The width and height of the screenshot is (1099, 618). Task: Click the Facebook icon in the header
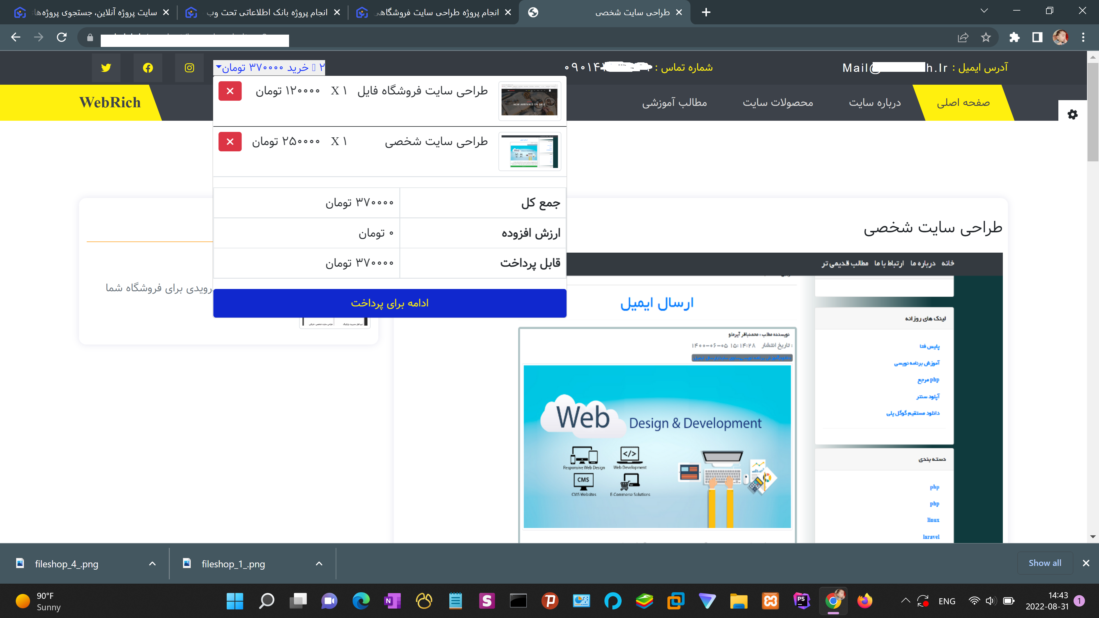[148, 68]
